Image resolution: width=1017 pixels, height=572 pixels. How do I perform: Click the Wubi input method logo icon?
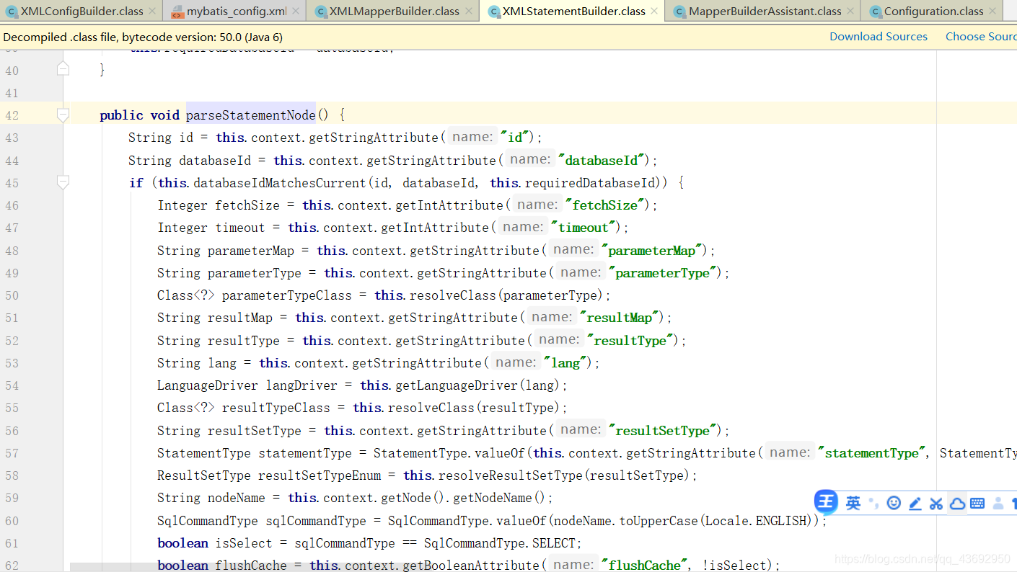(x=827, y=502)
